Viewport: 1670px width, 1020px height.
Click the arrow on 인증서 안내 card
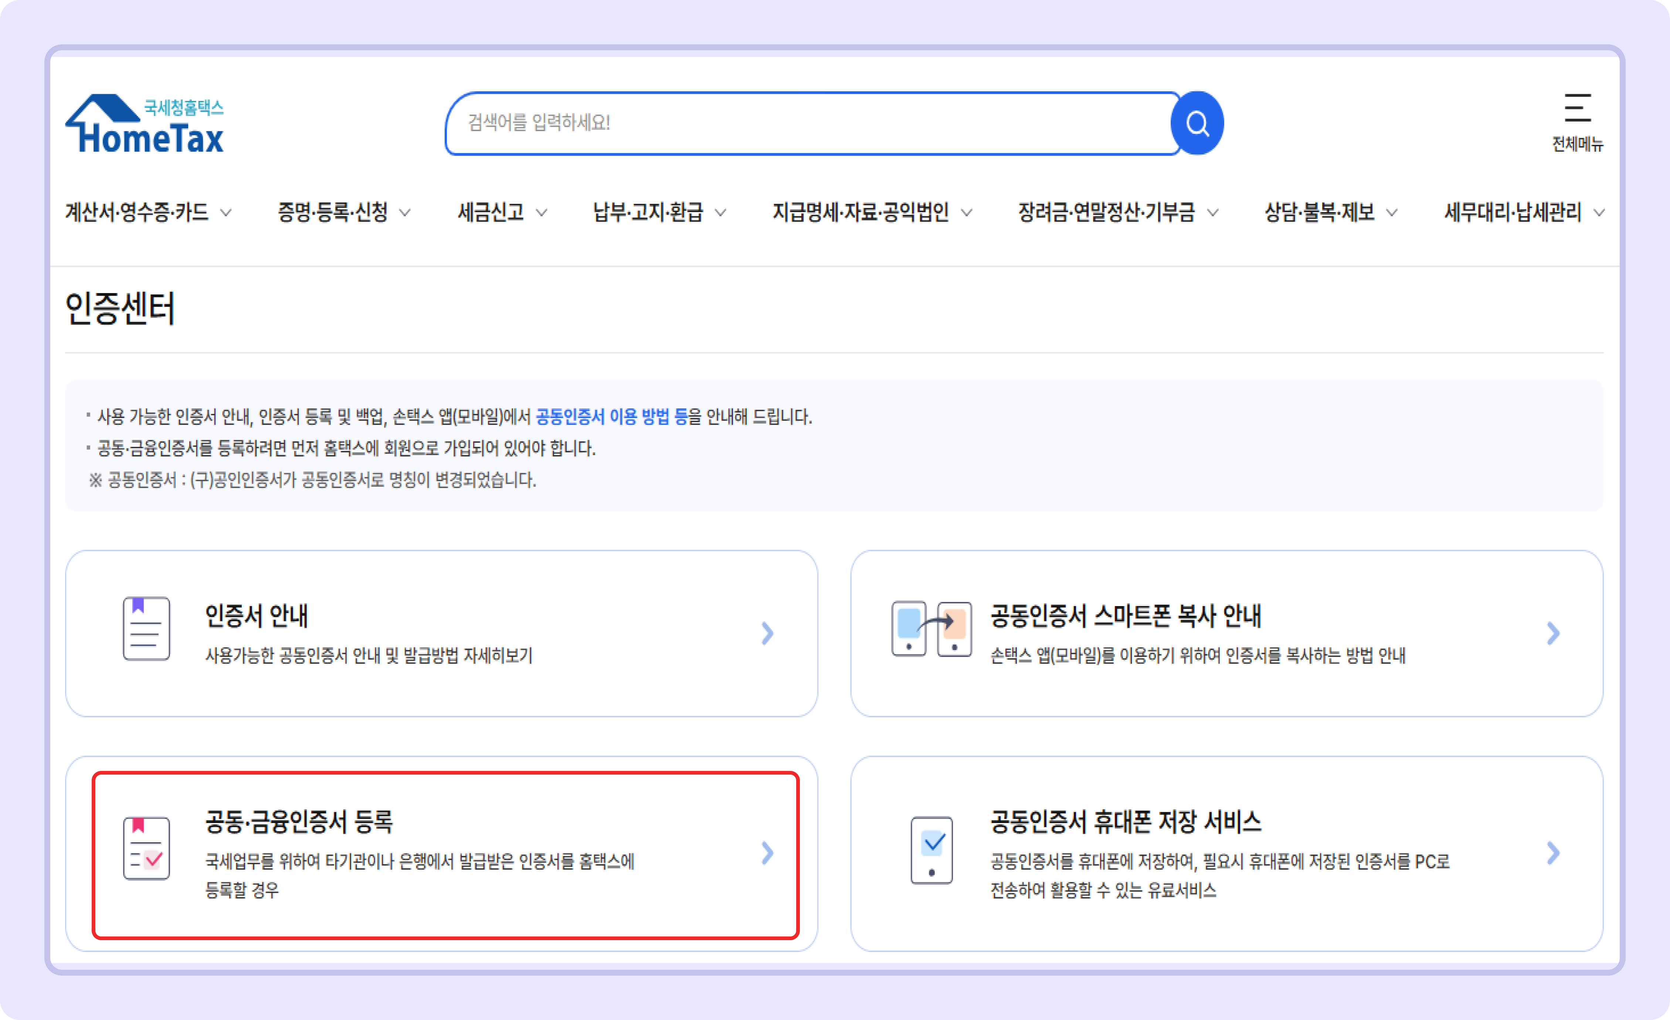coord(767,633)
